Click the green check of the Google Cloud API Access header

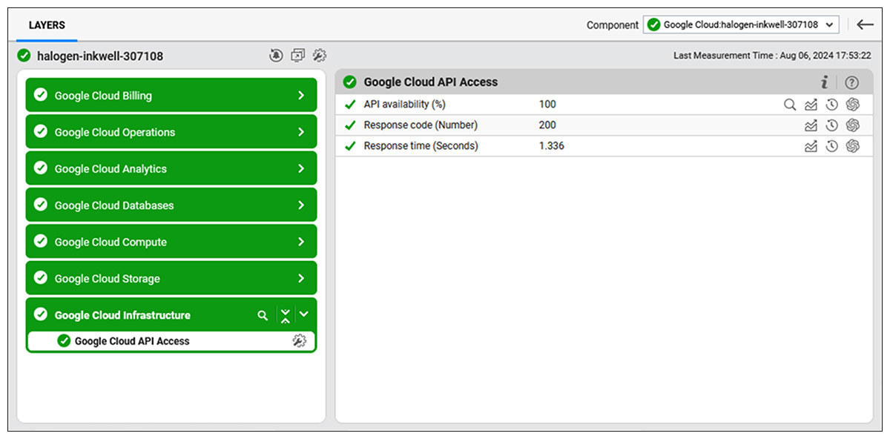click(x=350, y=82)
